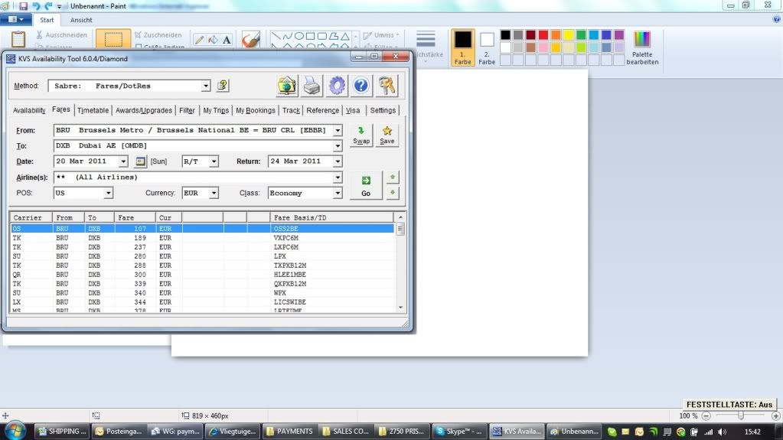Open Palette bearbeiten color editor
The image size is (783, 440).
(642, 48)
